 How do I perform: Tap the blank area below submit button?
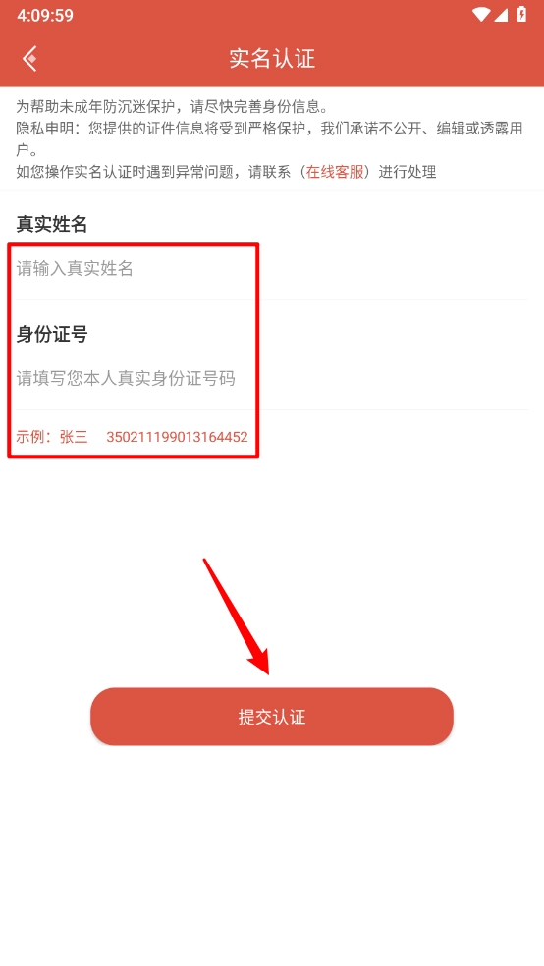(x=272, y=856)
